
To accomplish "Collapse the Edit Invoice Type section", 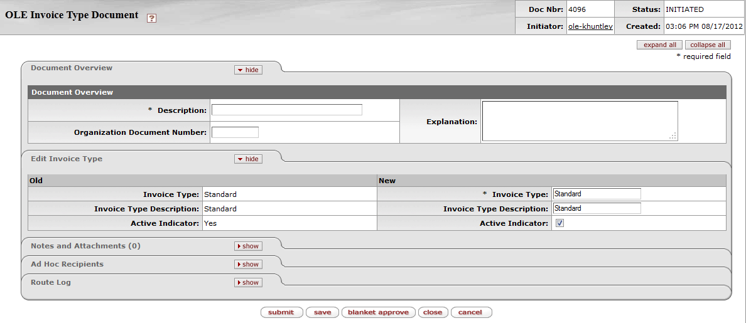I will pyautogui.click(x=248, y=159).
